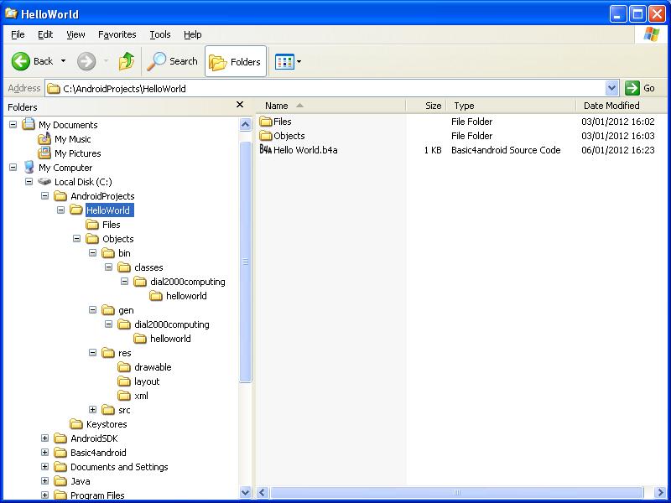
Task: Sort by the Type column header
Action: [x=511, y=106]
